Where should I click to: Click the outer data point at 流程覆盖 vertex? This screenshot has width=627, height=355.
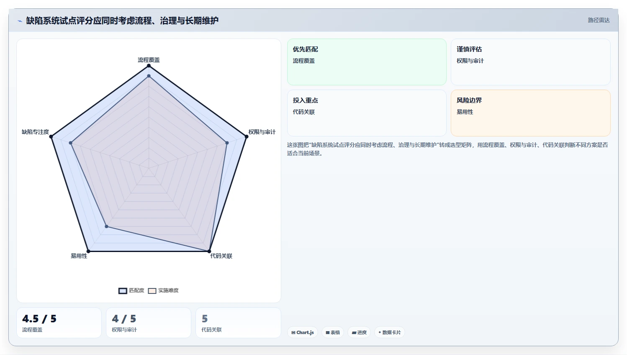(x=149, y=66)
